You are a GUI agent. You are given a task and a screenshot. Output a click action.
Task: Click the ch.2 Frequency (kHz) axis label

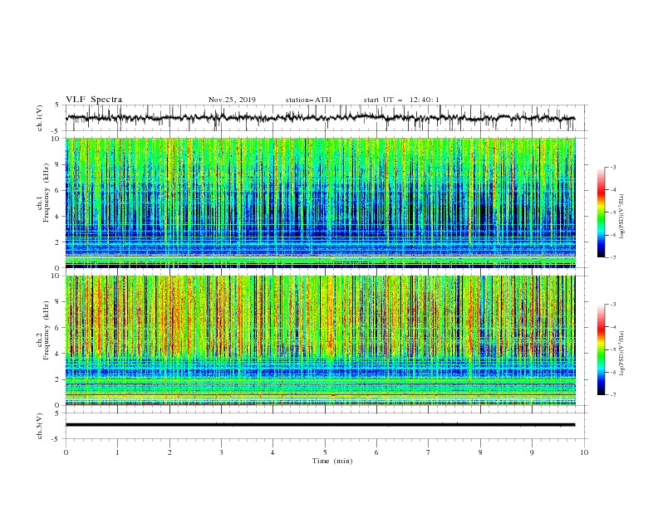coord(43,340)
